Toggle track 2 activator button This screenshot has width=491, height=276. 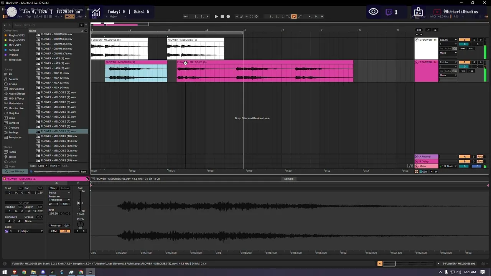pos(465,62)
